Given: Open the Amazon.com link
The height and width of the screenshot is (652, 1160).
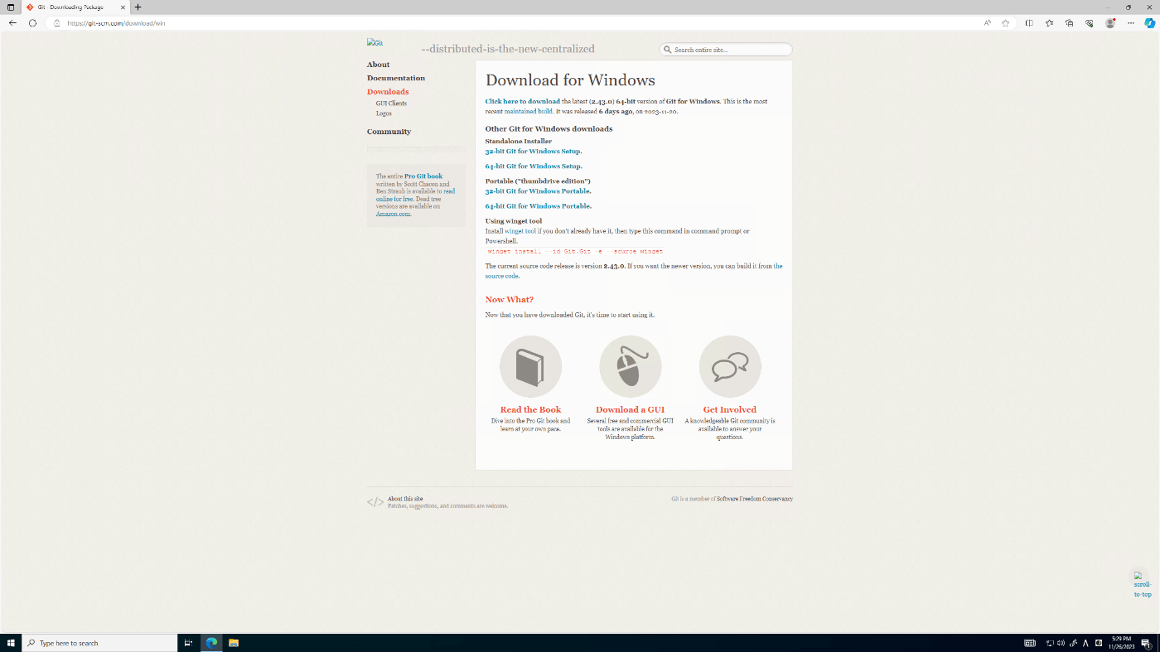Looking at the screenshot, I should (393, 214).
